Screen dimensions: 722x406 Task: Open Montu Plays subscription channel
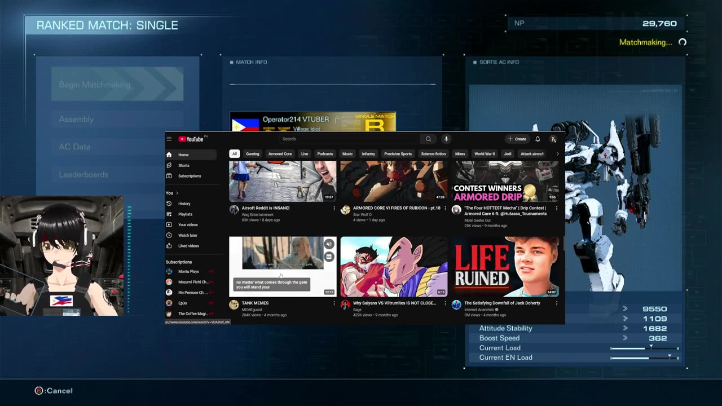click(190, 271)
